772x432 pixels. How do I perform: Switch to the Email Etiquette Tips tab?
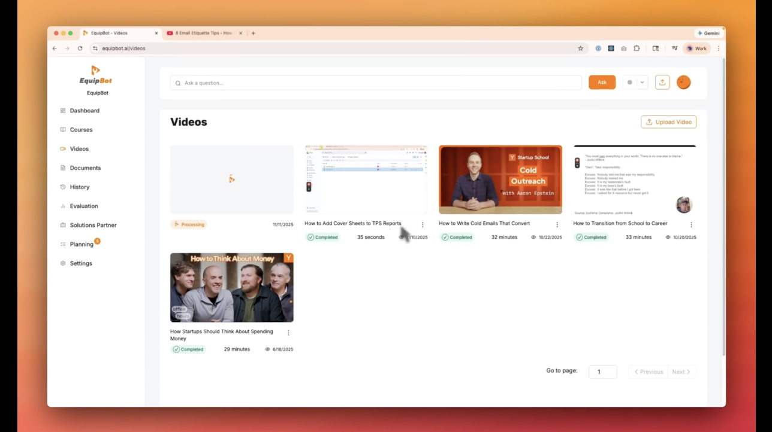[203, 34]
